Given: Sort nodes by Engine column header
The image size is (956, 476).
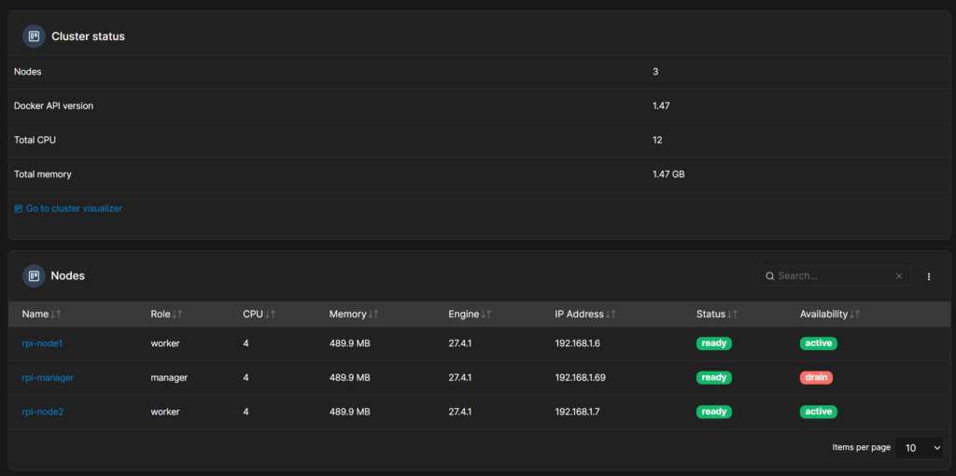Looking at the screenshot, I should click(x=470, y=314).
